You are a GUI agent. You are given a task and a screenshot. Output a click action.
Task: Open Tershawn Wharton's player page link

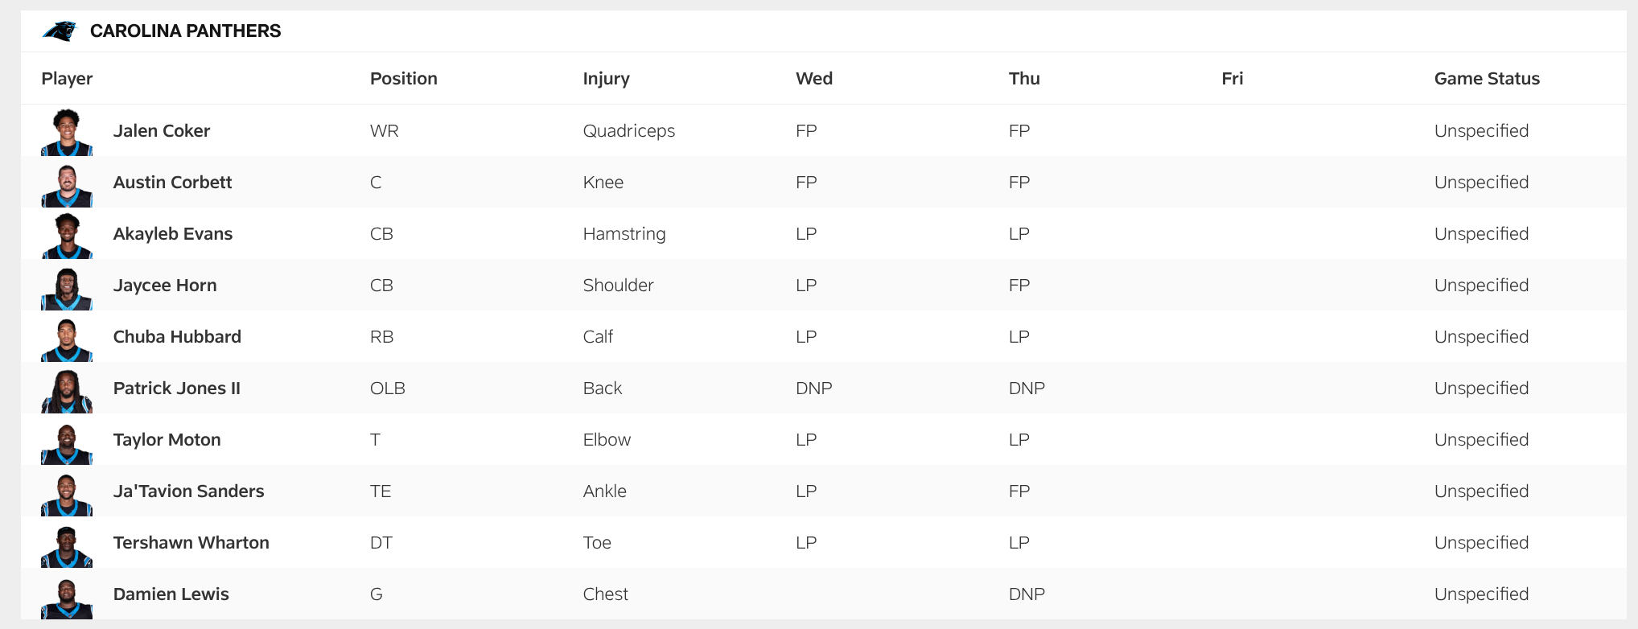click(191, 543)
